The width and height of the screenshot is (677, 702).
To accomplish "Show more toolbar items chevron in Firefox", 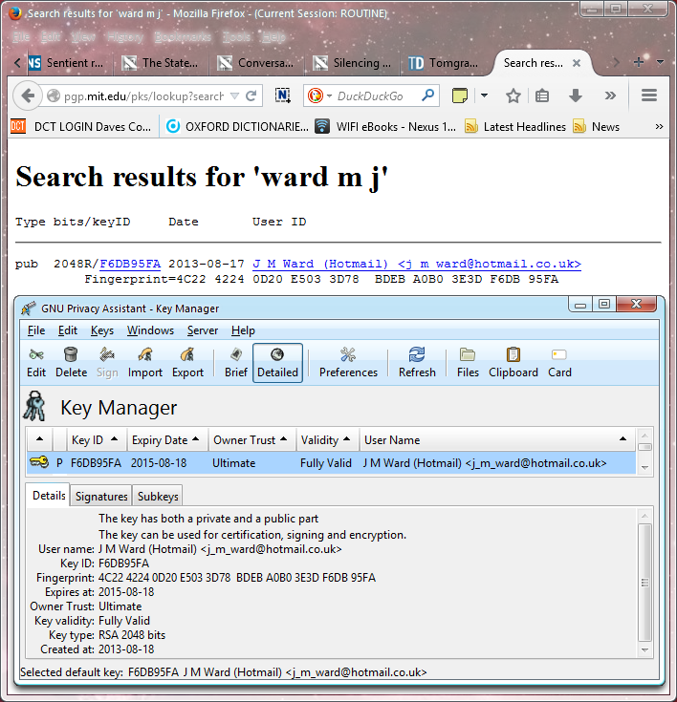I will [x=610, y=96].
